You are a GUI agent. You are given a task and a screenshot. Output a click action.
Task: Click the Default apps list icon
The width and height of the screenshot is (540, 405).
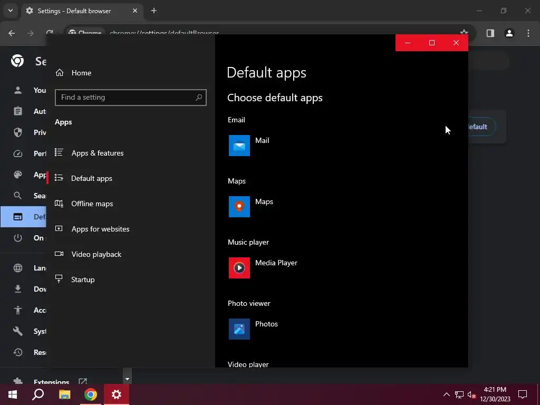click(59, 178)
